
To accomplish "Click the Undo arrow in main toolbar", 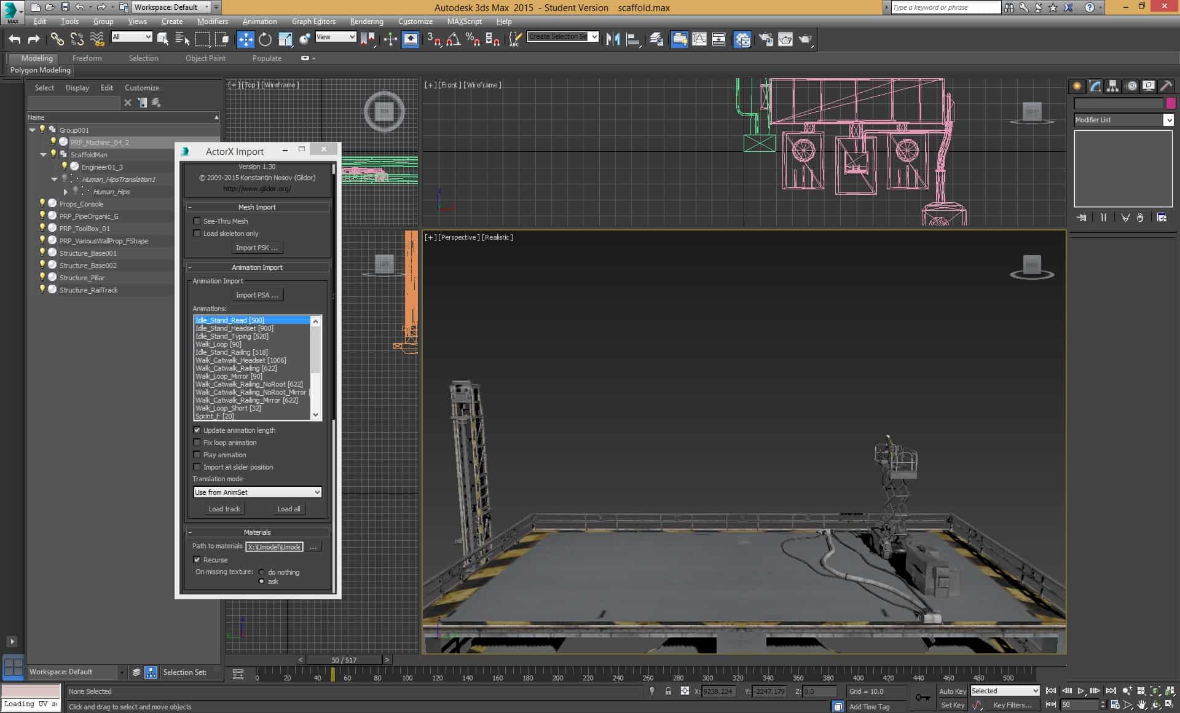I will [15, 39].
